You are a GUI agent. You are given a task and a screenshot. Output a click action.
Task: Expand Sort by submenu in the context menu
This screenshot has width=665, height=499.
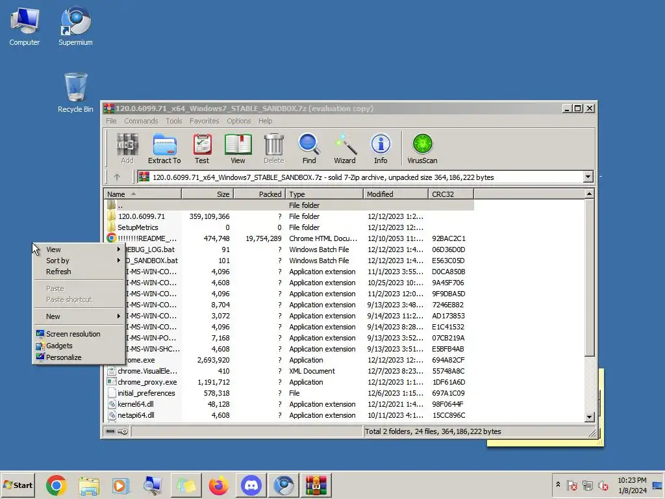[x=79, y=261]
